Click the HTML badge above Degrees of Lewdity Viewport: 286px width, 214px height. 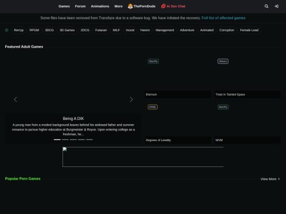[x=153, y=107]
